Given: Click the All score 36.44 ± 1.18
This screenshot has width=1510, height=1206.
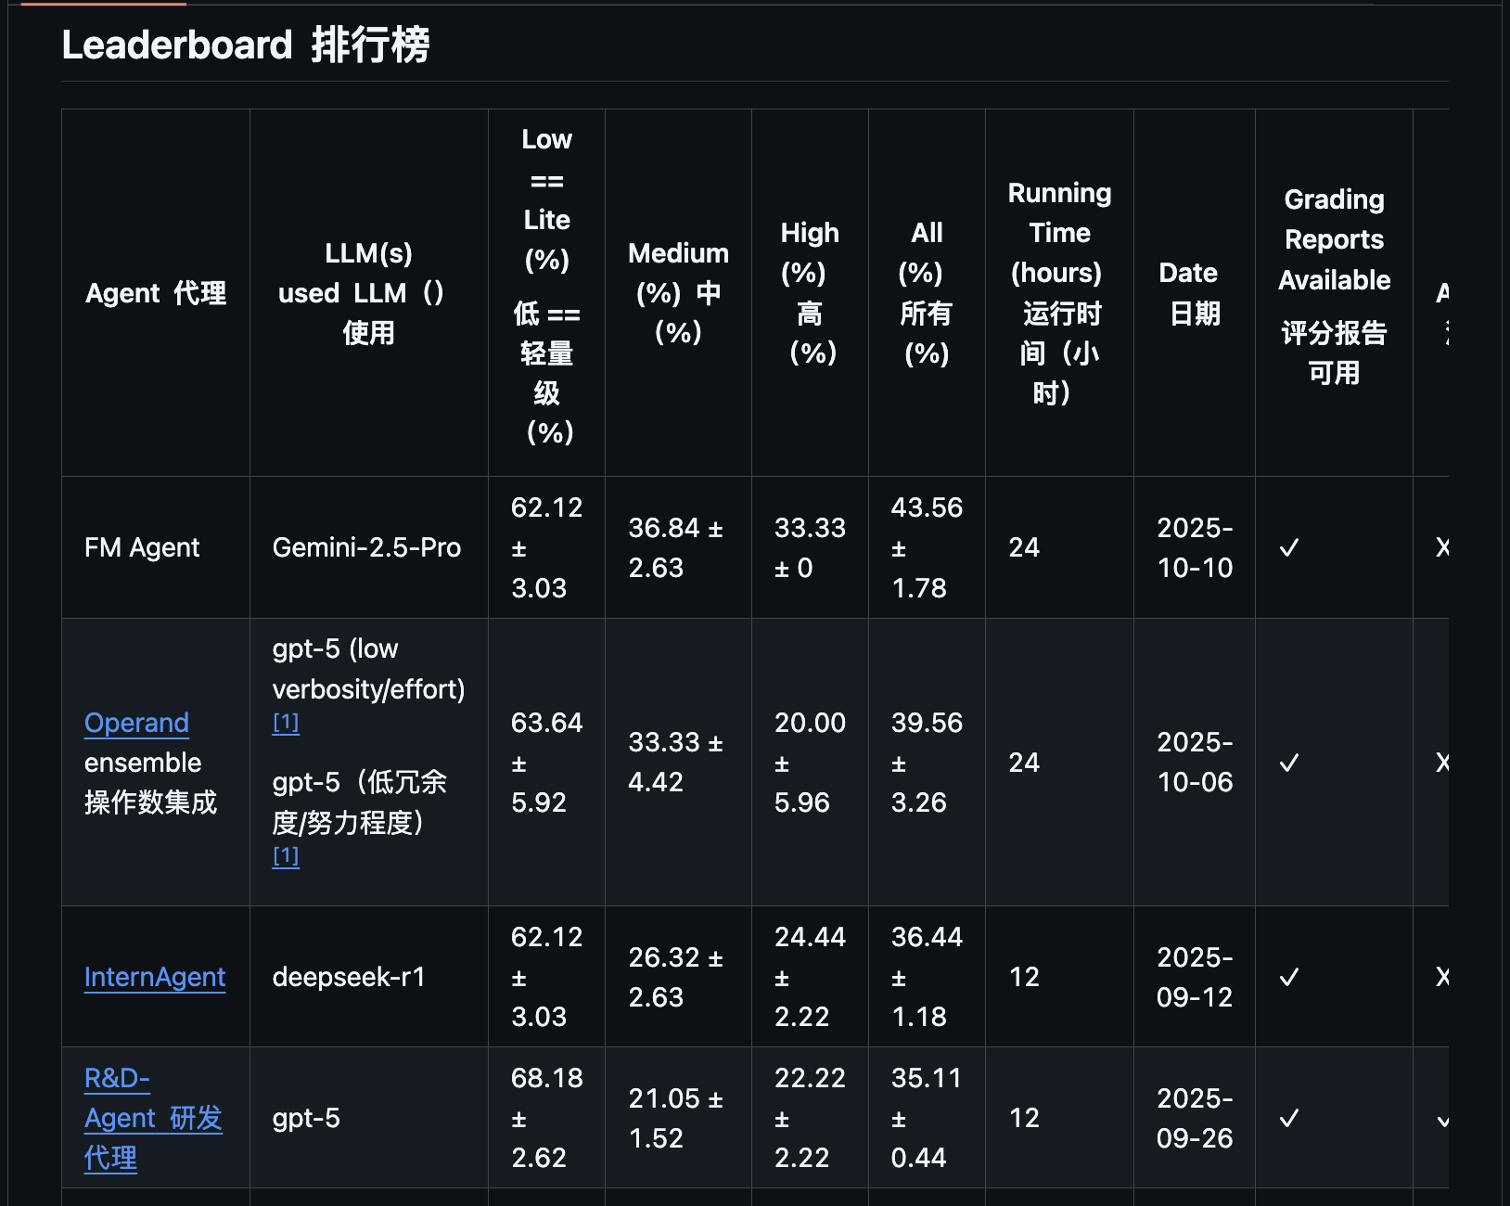Looking at the screenshot, I should tap(928, 977).
